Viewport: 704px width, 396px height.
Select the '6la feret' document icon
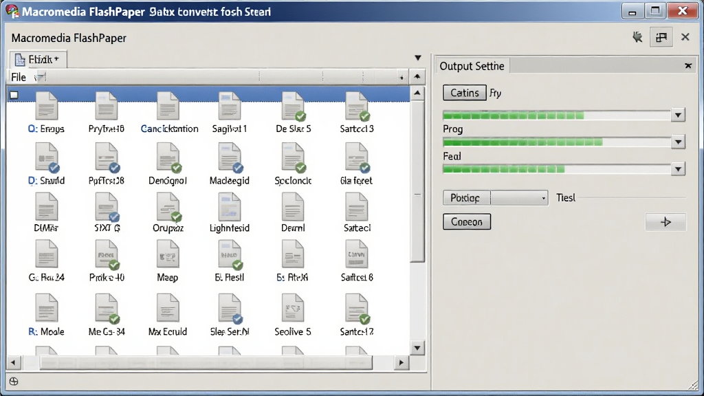click(x=357, y=157)
